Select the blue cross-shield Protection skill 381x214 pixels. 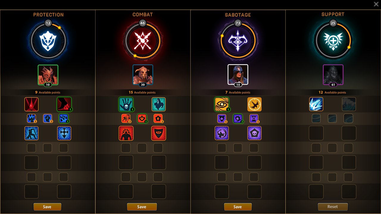pos(64,133)
